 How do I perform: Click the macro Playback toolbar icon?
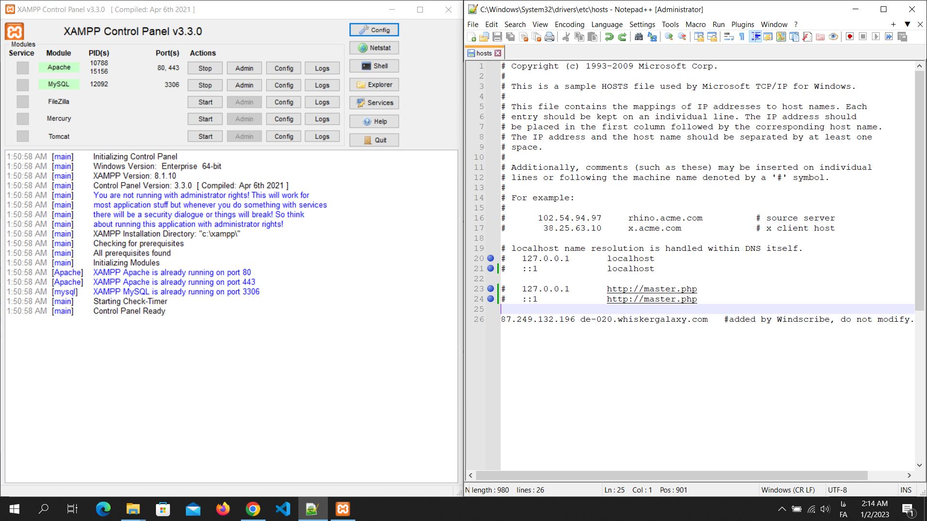[876, 37]
